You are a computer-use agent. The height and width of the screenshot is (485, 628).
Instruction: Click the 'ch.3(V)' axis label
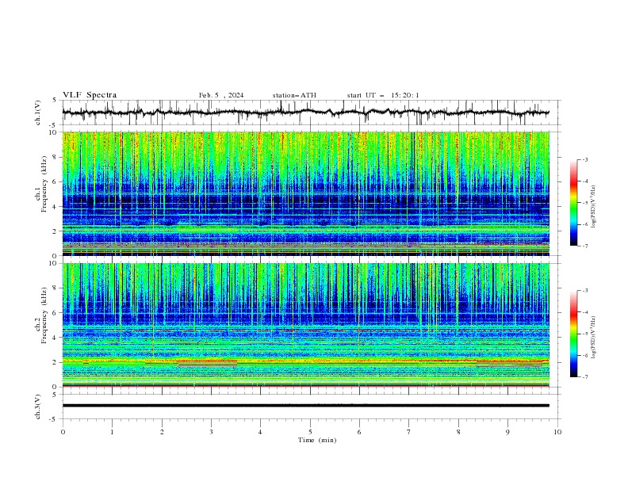click(x=38, y=407)
